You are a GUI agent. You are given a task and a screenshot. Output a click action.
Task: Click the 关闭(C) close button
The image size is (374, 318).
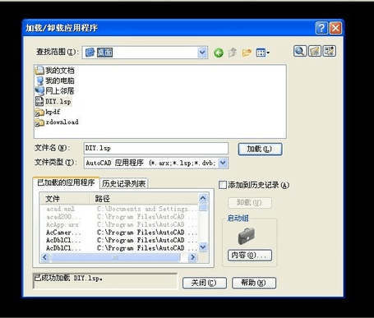[x=205, y=283]
